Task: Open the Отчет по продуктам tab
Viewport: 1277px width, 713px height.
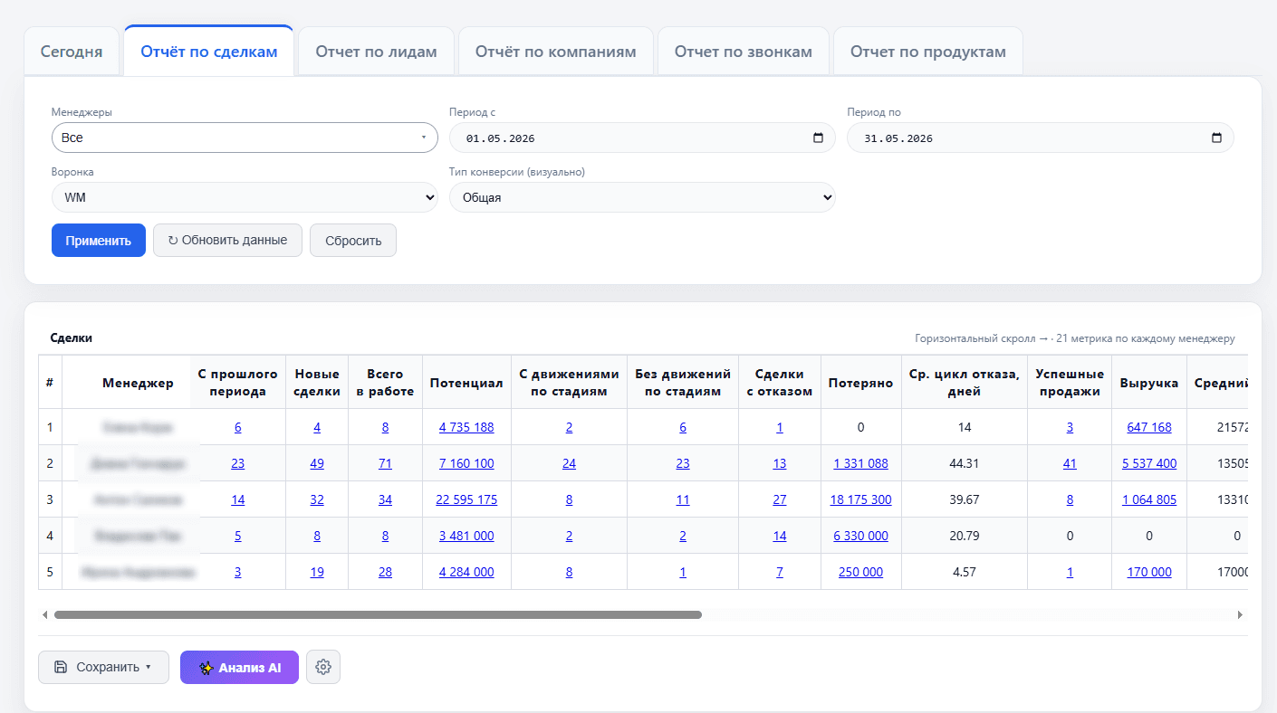Action: point(928,52)
